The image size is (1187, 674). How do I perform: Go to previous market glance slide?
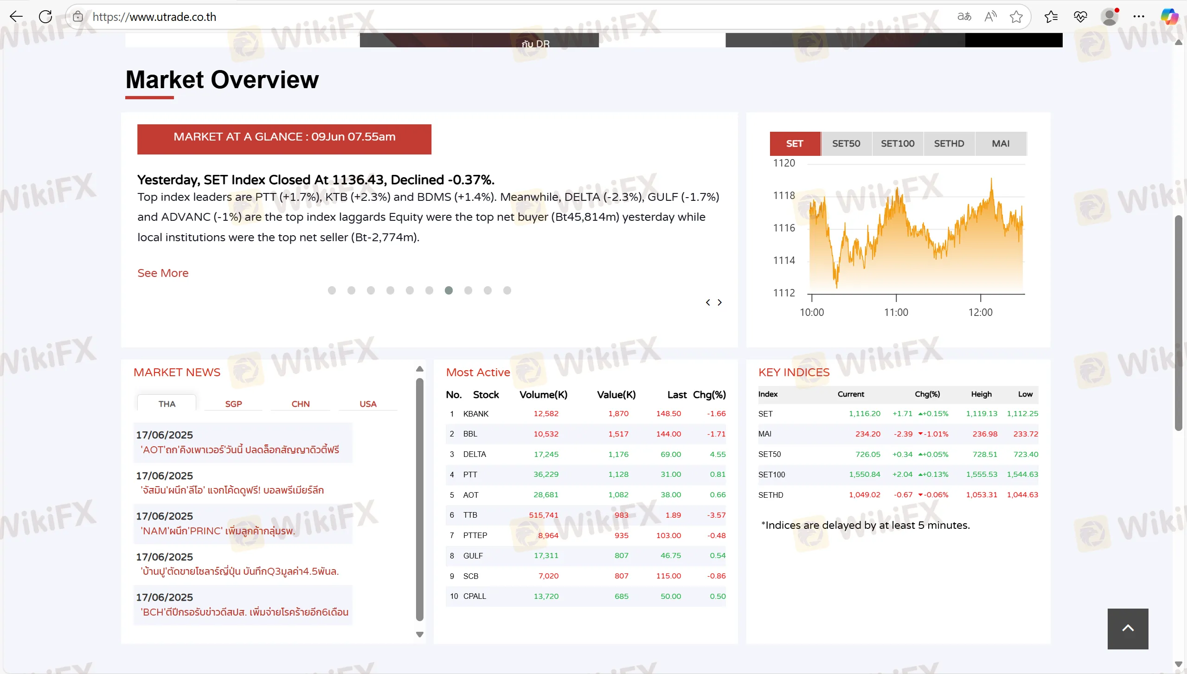pyautogui.click(x=708, y=302)
